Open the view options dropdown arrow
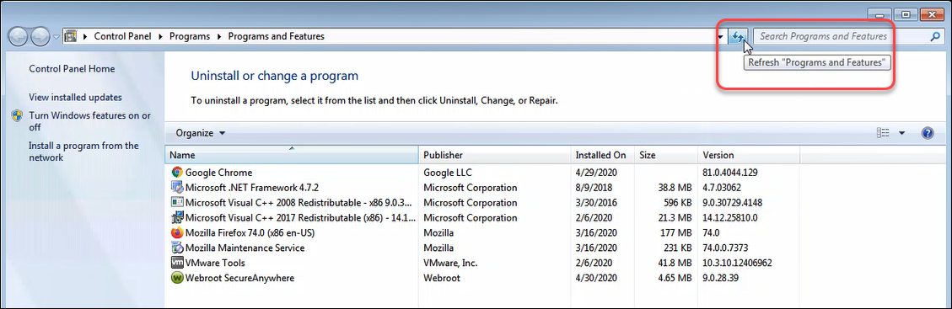Viewport: 952px width, 309px height. pos(901,133)
